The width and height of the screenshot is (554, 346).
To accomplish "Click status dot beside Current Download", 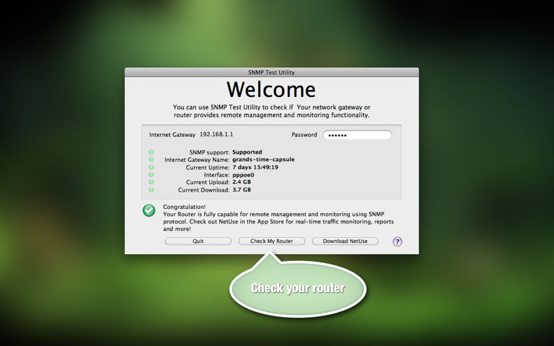I will (151, 190).
